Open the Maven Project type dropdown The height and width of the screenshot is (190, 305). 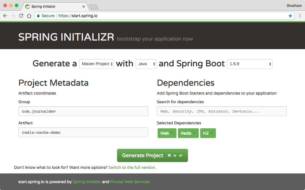(97, 64)
